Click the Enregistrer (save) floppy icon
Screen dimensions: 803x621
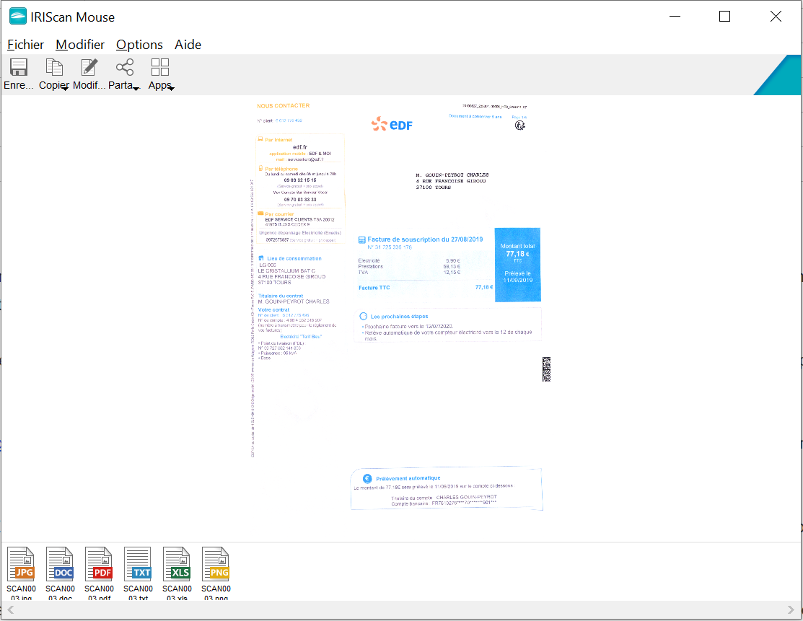19,67
